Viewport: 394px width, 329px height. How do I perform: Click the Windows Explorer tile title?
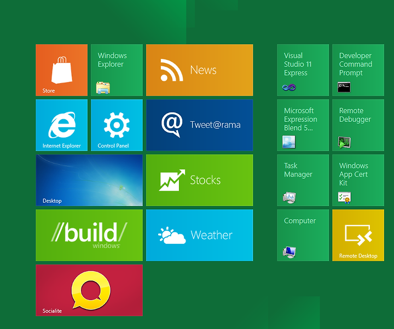click(x=112, y=60)
